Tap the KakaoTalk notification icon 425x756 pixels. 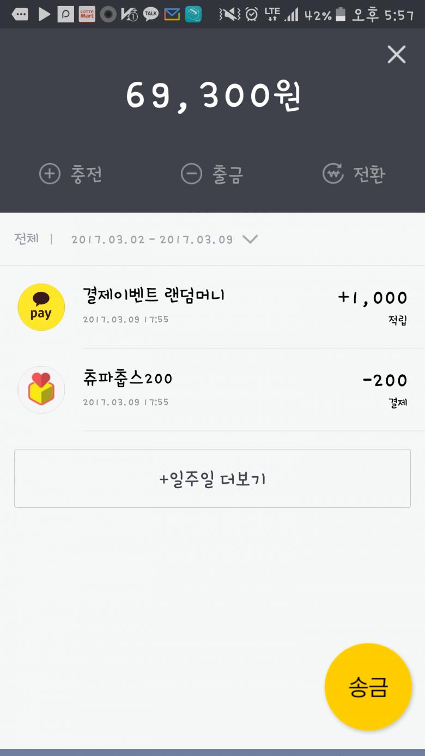(151, 14)
